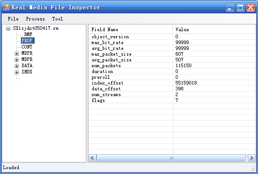Click the value 507
Screen dimensions: 258x174
pyautogui.click(x=179, y=60)
